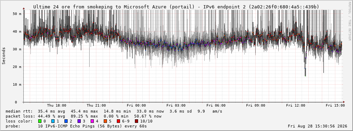Image resolution: width=353 pixels, height=131 pixels.
Task: Click the '89.25 % max' packet loss value
Action: 85,116
